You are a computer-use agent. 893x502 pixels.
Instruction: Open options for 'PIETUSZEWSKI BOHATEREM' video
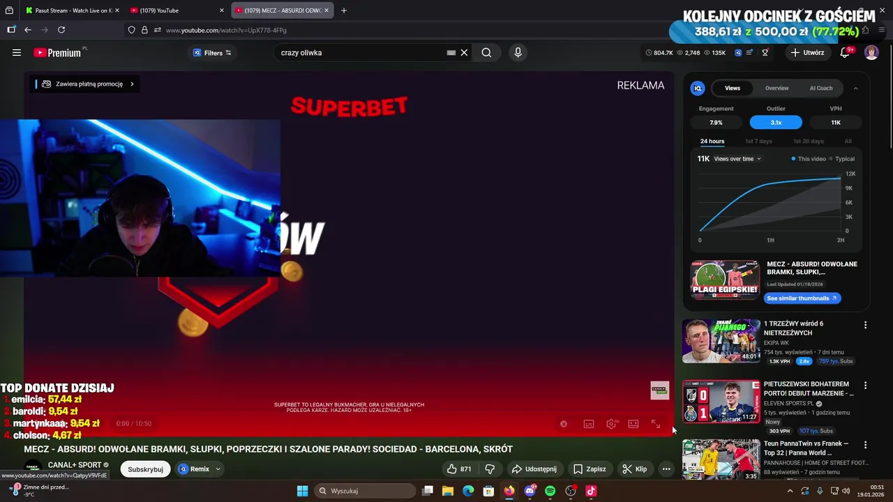point(865,386)
